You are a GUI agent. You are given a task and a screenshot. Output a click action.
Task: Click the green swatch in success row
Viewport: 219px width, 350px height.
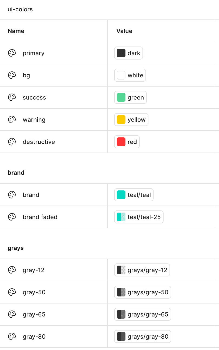[121, 97]
